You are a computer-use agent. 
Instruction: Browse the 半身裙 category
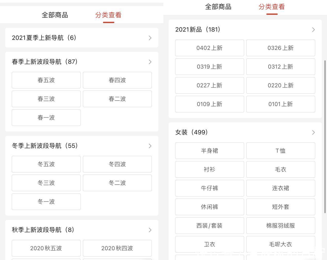click(x=209, y=151)
